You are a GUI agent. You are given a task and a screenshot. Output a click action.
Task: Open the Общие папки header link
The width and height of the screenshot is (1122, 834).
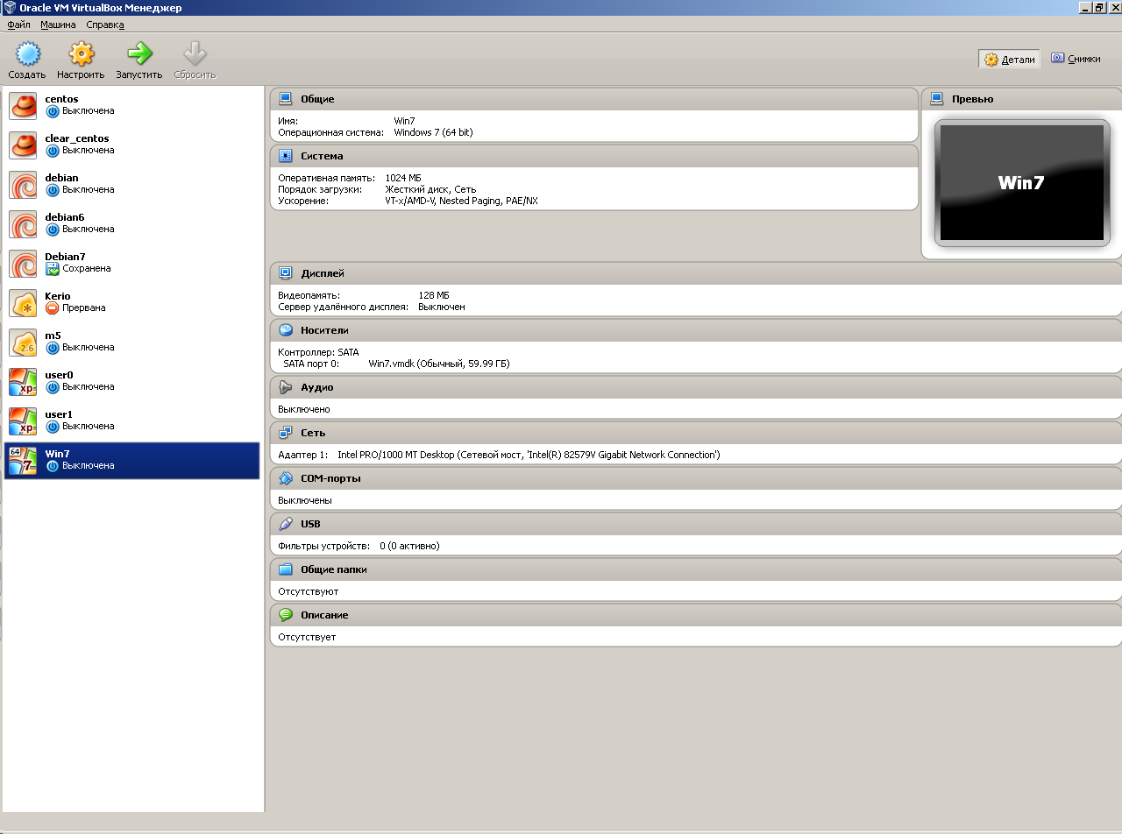[334, 569]
